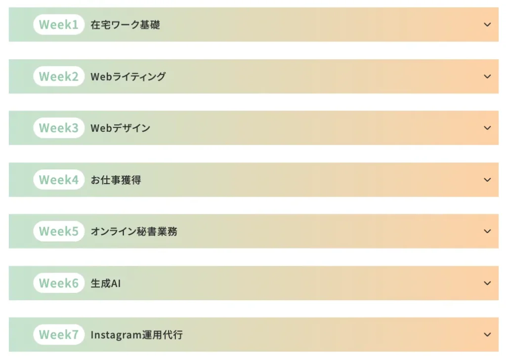Expand the Week4 お仕事獲得 chevron
506x360 pixels.
(487, 180)
